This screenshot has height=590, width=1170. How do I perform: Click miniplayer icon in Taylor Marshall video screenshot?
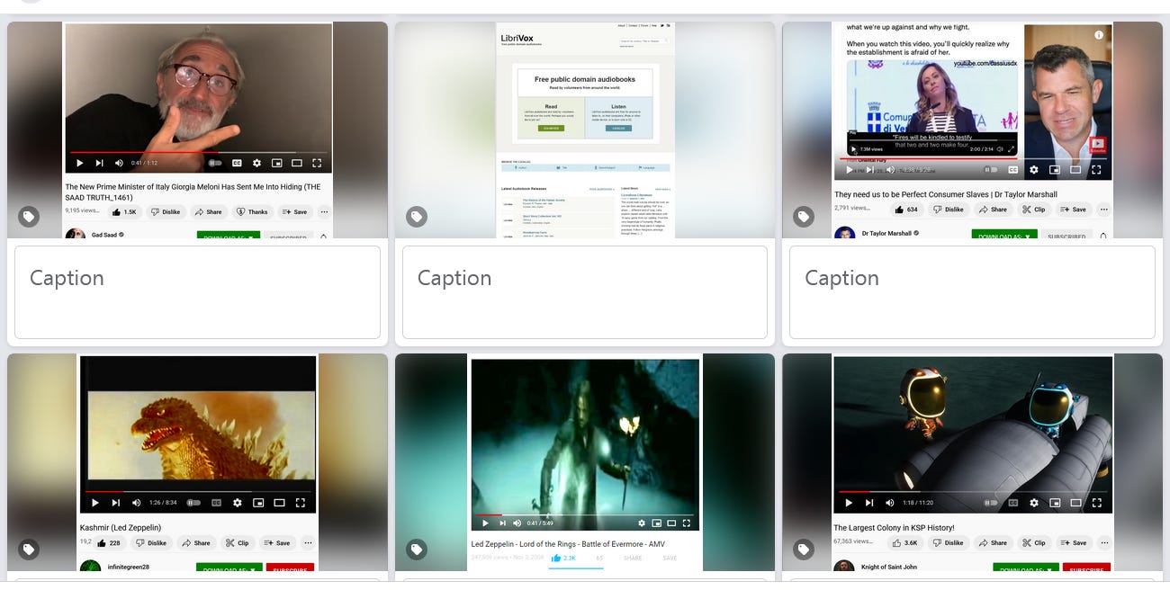1054,169
